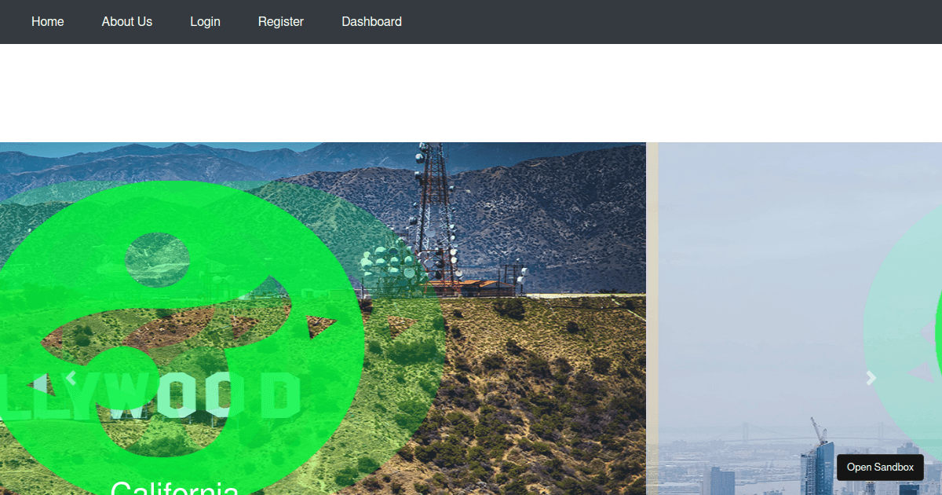Open the Login page from the navbar
The width and height of the screenshot is (942, 495).
pyautogui.click(x=205, y=21)
